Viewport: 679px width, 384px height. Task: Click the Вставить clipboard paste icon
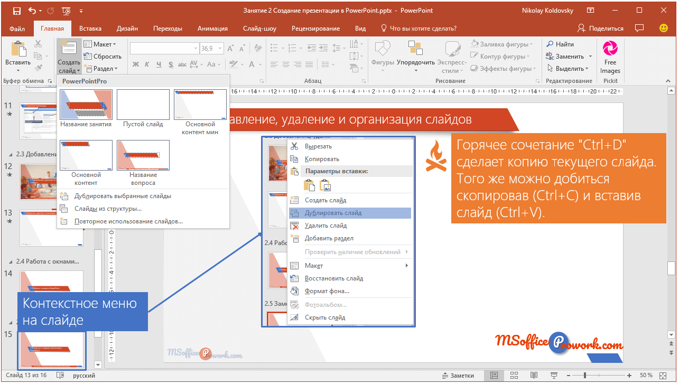point(18,49)
